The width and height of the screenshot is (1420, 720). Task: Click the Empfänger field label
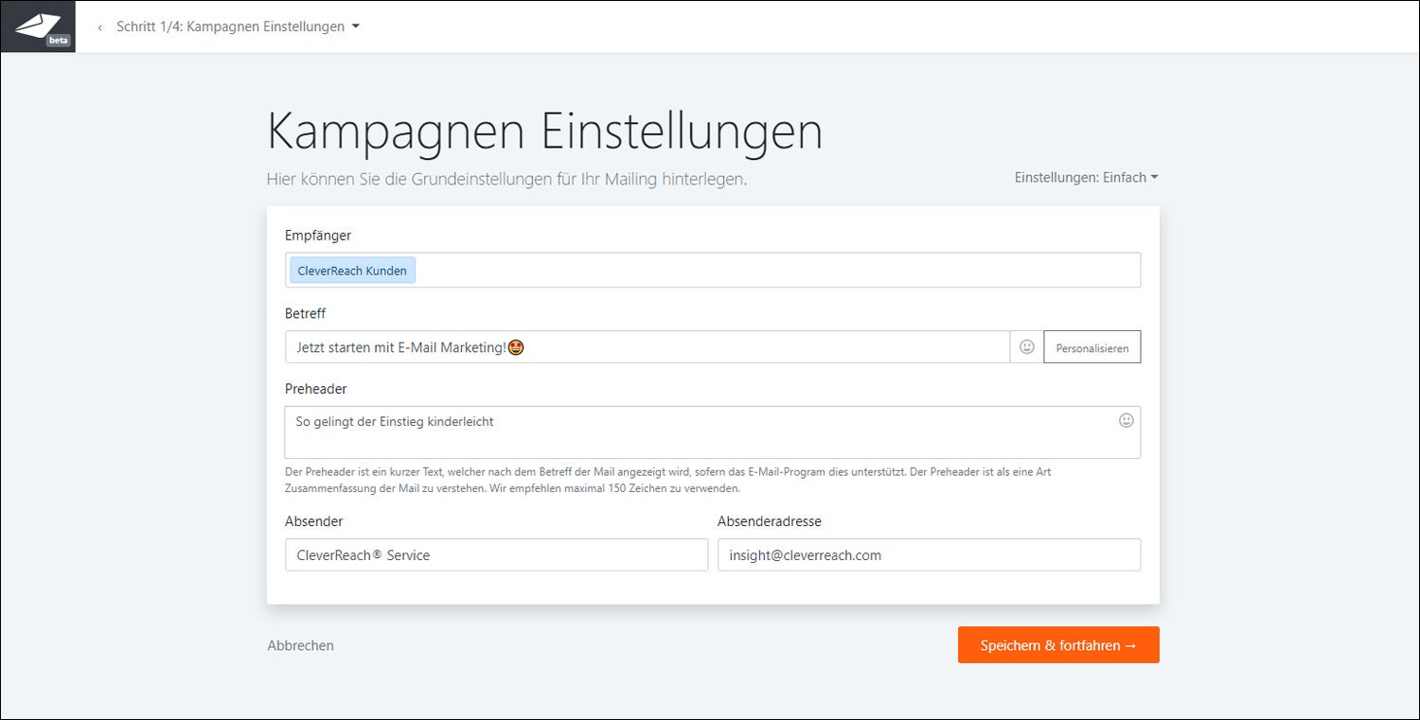click(x=318, y=235)
